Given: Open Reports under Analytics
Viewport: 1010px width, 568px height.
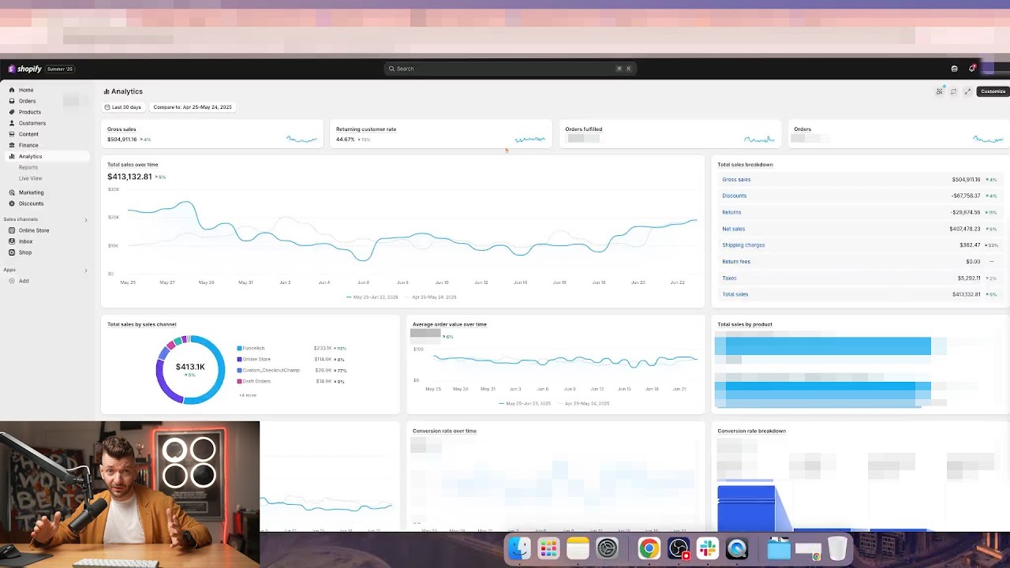Looking at the screenshot, I should 28,167.
